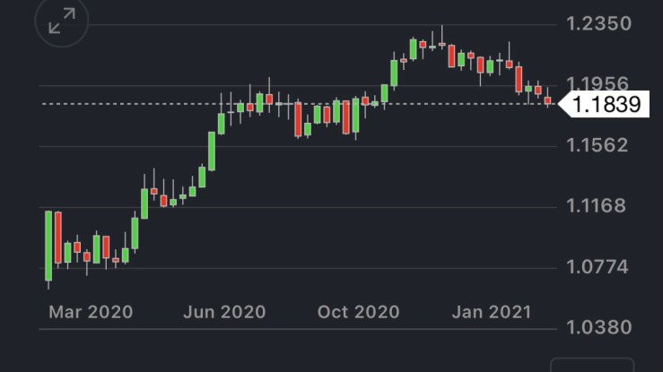663x372 pixels.
Task: Click the 1.0380 bottom price label
Action: click(x=600, y=327)
